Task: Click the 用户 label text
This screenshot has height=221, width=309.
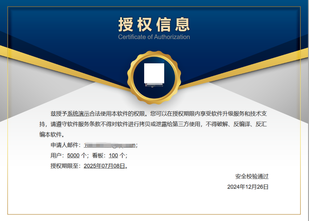Action: pyautogui.click(x=56, y=156)
